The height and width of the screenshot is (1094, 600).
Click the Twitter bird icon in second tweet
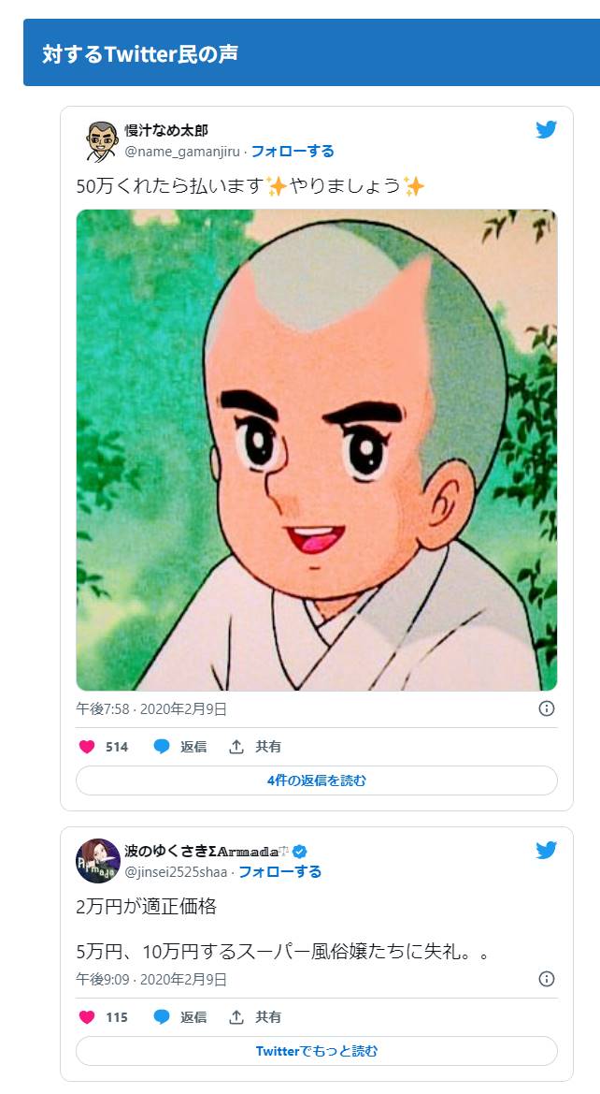pos(547,851)
